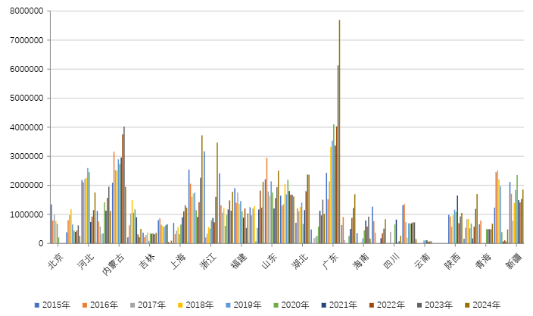Select the 山东 category label
This screenshot has width=533, height=316.
pos(269,261)
